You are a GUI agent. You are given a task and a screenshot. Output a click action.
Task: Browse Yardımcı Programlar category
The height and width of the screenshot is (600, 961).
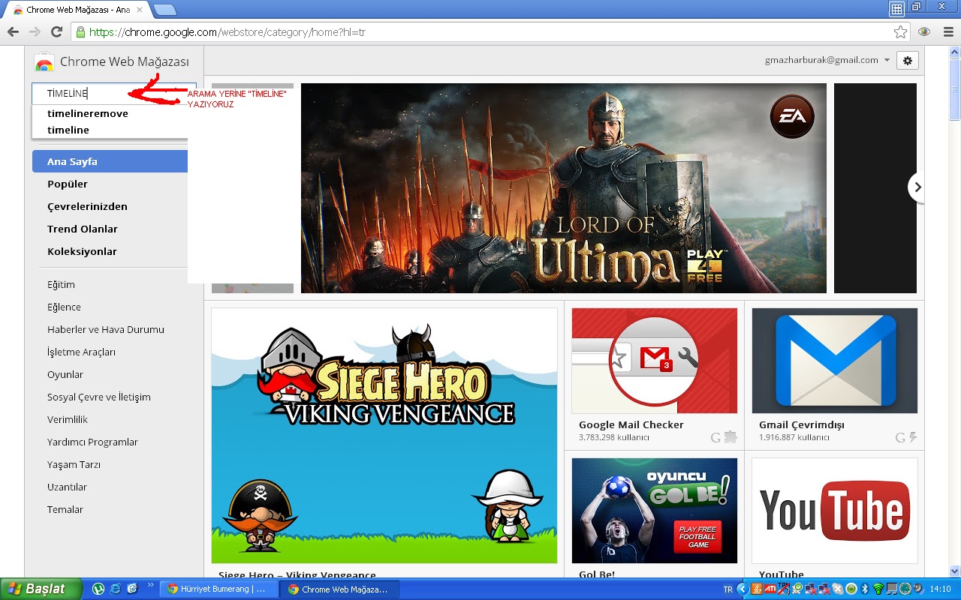click(x=92, y=442)
